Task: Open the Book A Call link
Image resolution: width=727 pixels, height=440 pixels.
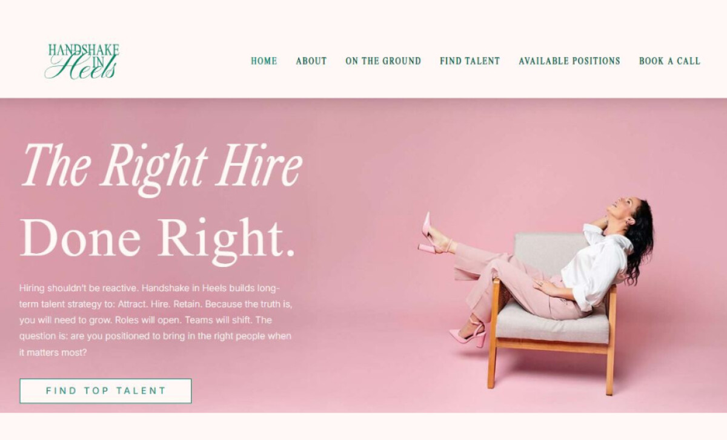Action: (x=669, y=61)
